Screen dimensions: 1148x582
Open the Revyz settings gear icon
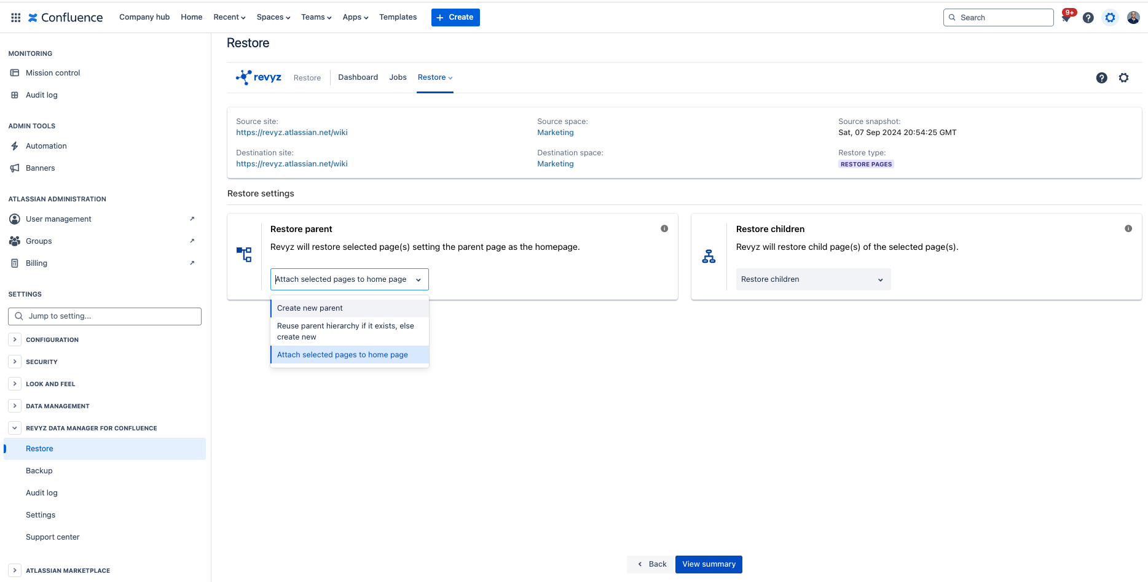1124,78
